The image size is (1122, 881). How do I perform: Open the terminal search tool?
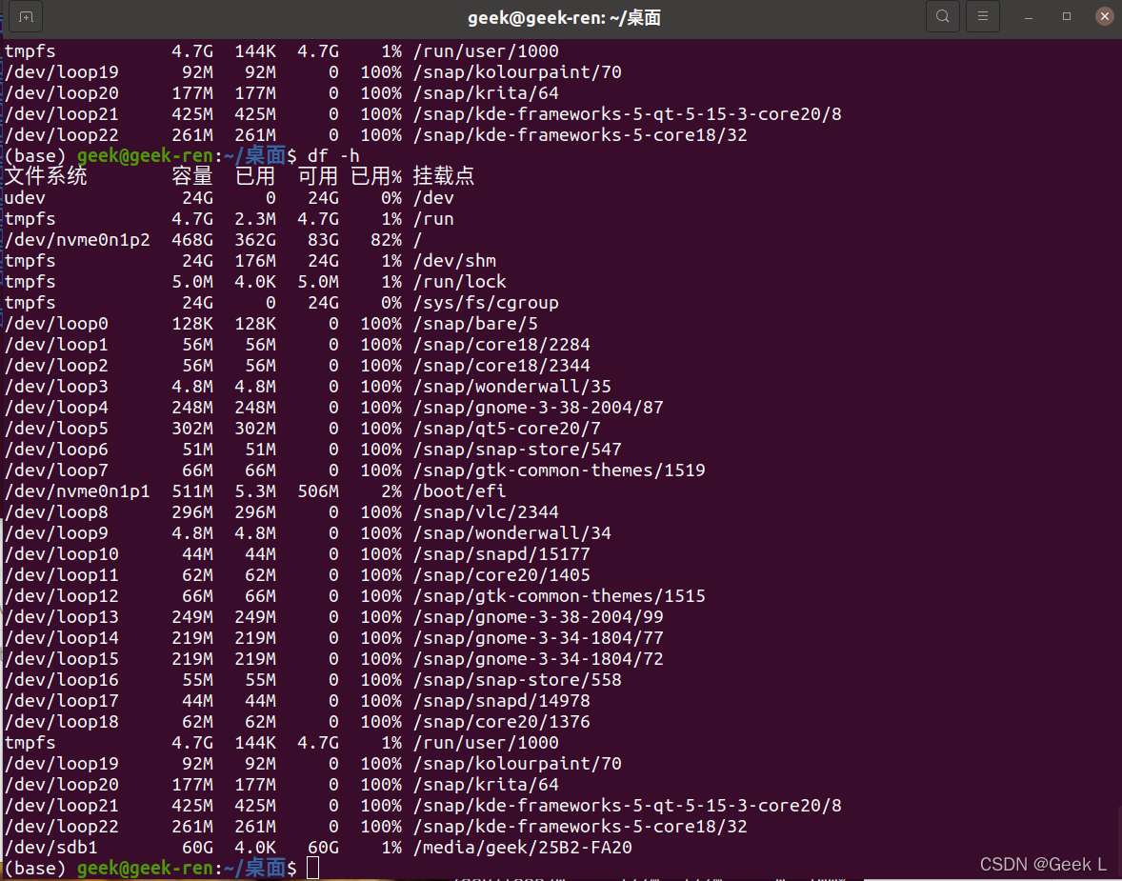pyautogui.click(x=942, y=16)
